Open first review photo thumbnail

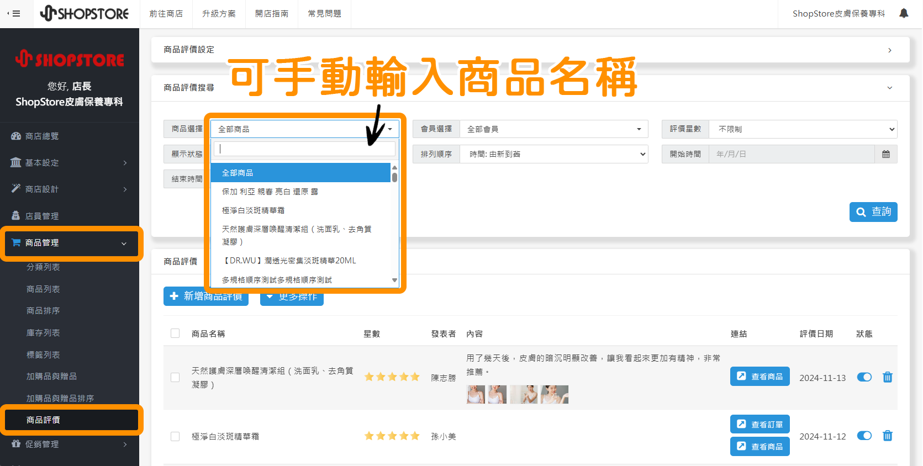click(x=476, y=394)
